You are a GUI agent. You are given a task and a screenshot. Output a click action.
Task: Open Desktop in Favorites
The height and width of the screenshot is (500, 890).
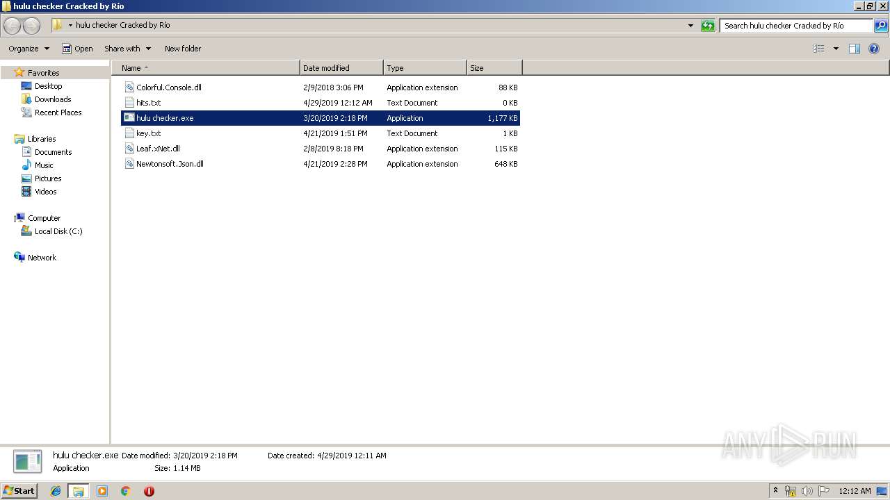point(48,86)
